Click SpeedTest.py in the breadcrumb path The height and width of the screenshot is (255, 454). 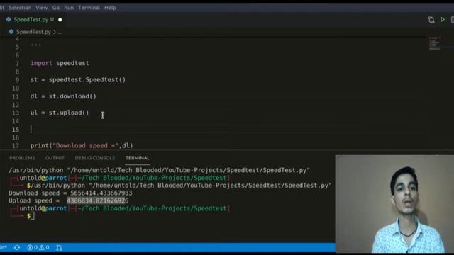(x=33, y=32)
